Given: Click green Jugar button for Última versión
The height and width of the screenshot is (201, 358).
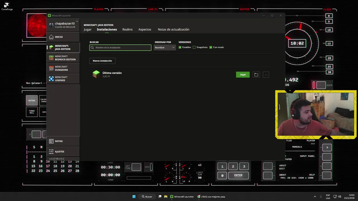Looking at the screenshot, I should pos(243,75).
